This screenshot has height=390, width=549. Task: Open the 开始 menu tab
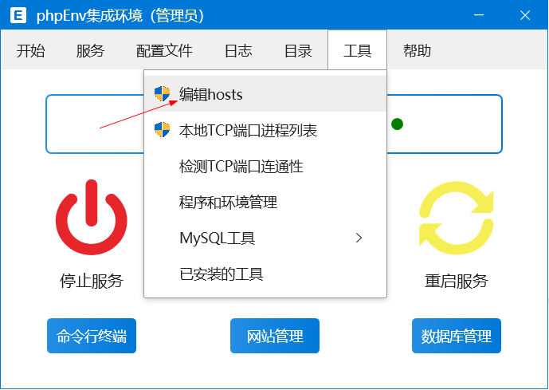(x=31, y=50)
